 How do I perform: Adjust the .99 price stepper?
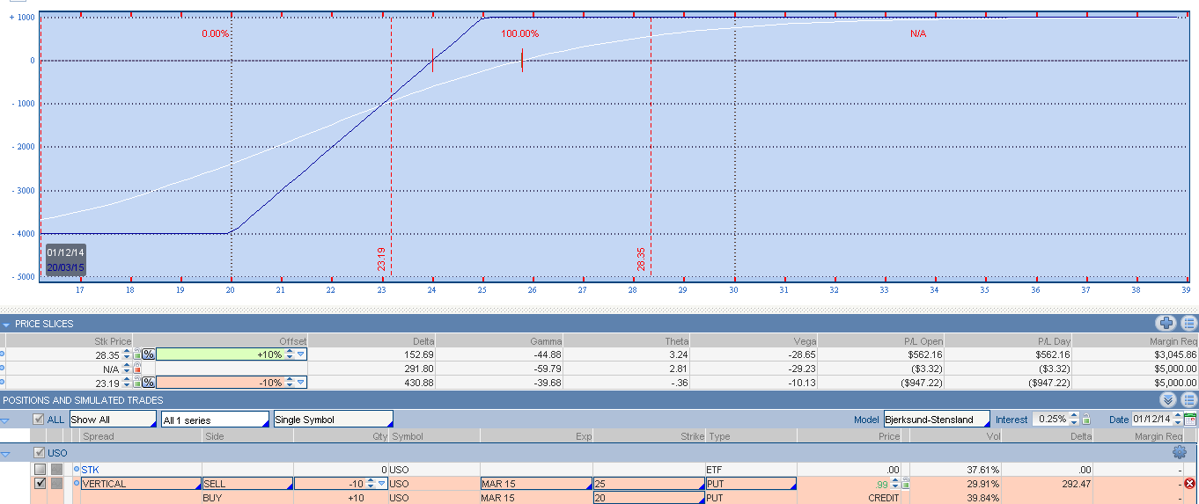(x=894, y=484)
